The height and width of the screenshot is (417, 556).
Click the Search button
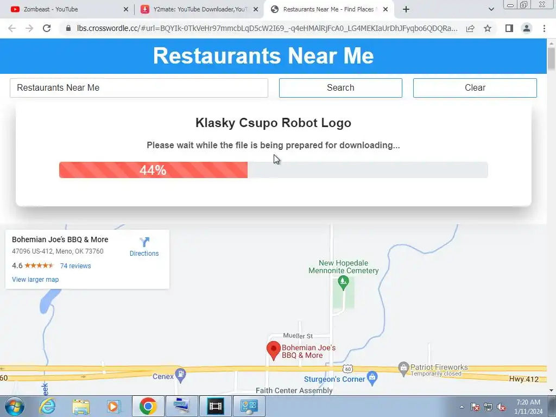340,88
